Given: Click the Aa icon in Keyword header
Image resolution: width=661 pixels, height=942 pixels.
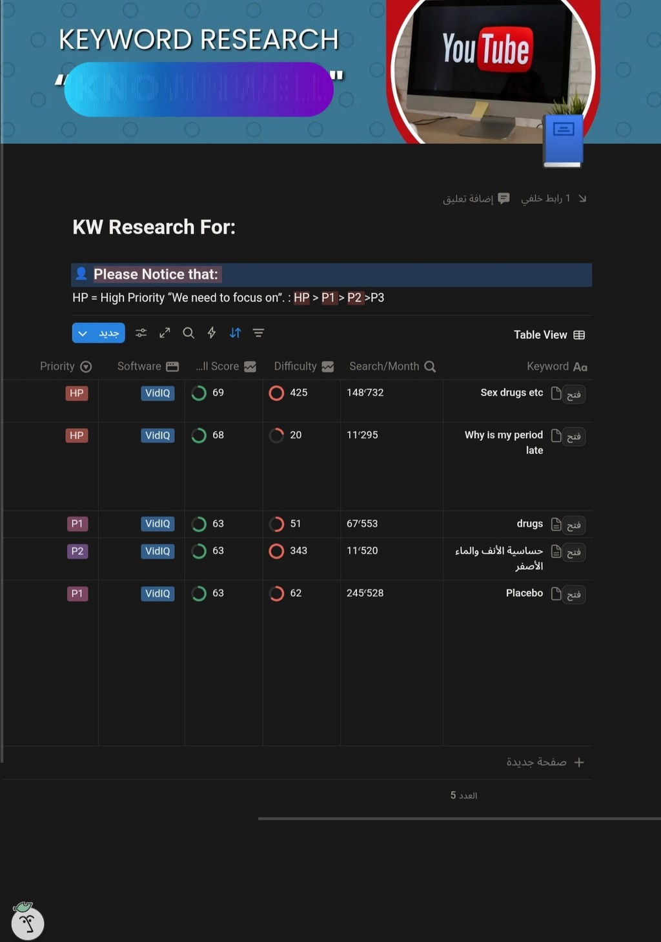Looking at the screenshot, I should tap(580, 367).
